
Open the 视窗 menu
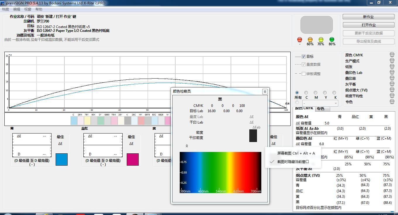click(x=28, y=9)
